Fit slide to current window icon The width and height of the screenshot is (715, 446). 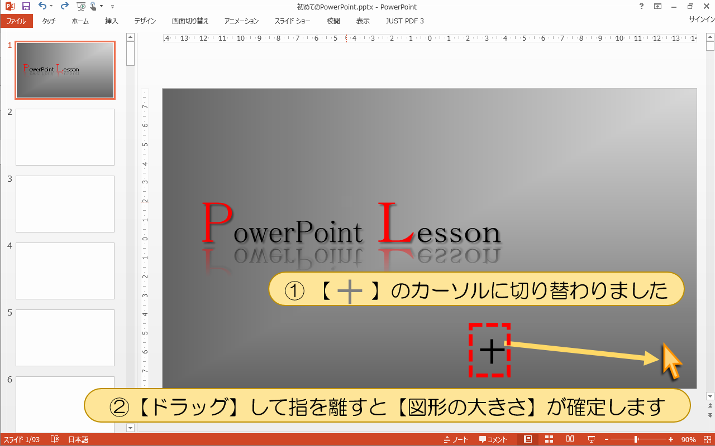click(x=707, y=440)
